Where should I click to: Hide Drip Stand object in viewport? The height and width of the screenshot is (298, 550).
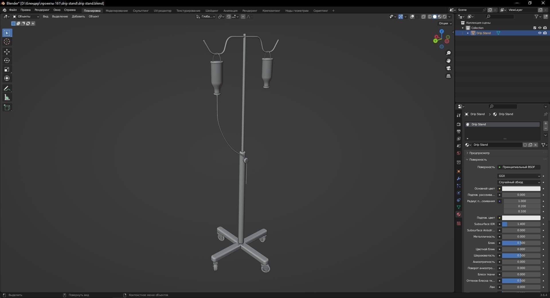click(x=540, y=33)
